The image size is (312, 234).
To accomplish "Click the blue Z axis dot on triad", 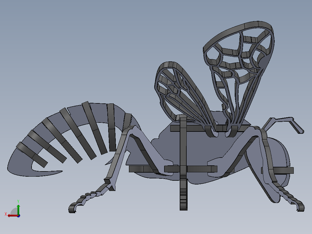I will click(19, 216).
